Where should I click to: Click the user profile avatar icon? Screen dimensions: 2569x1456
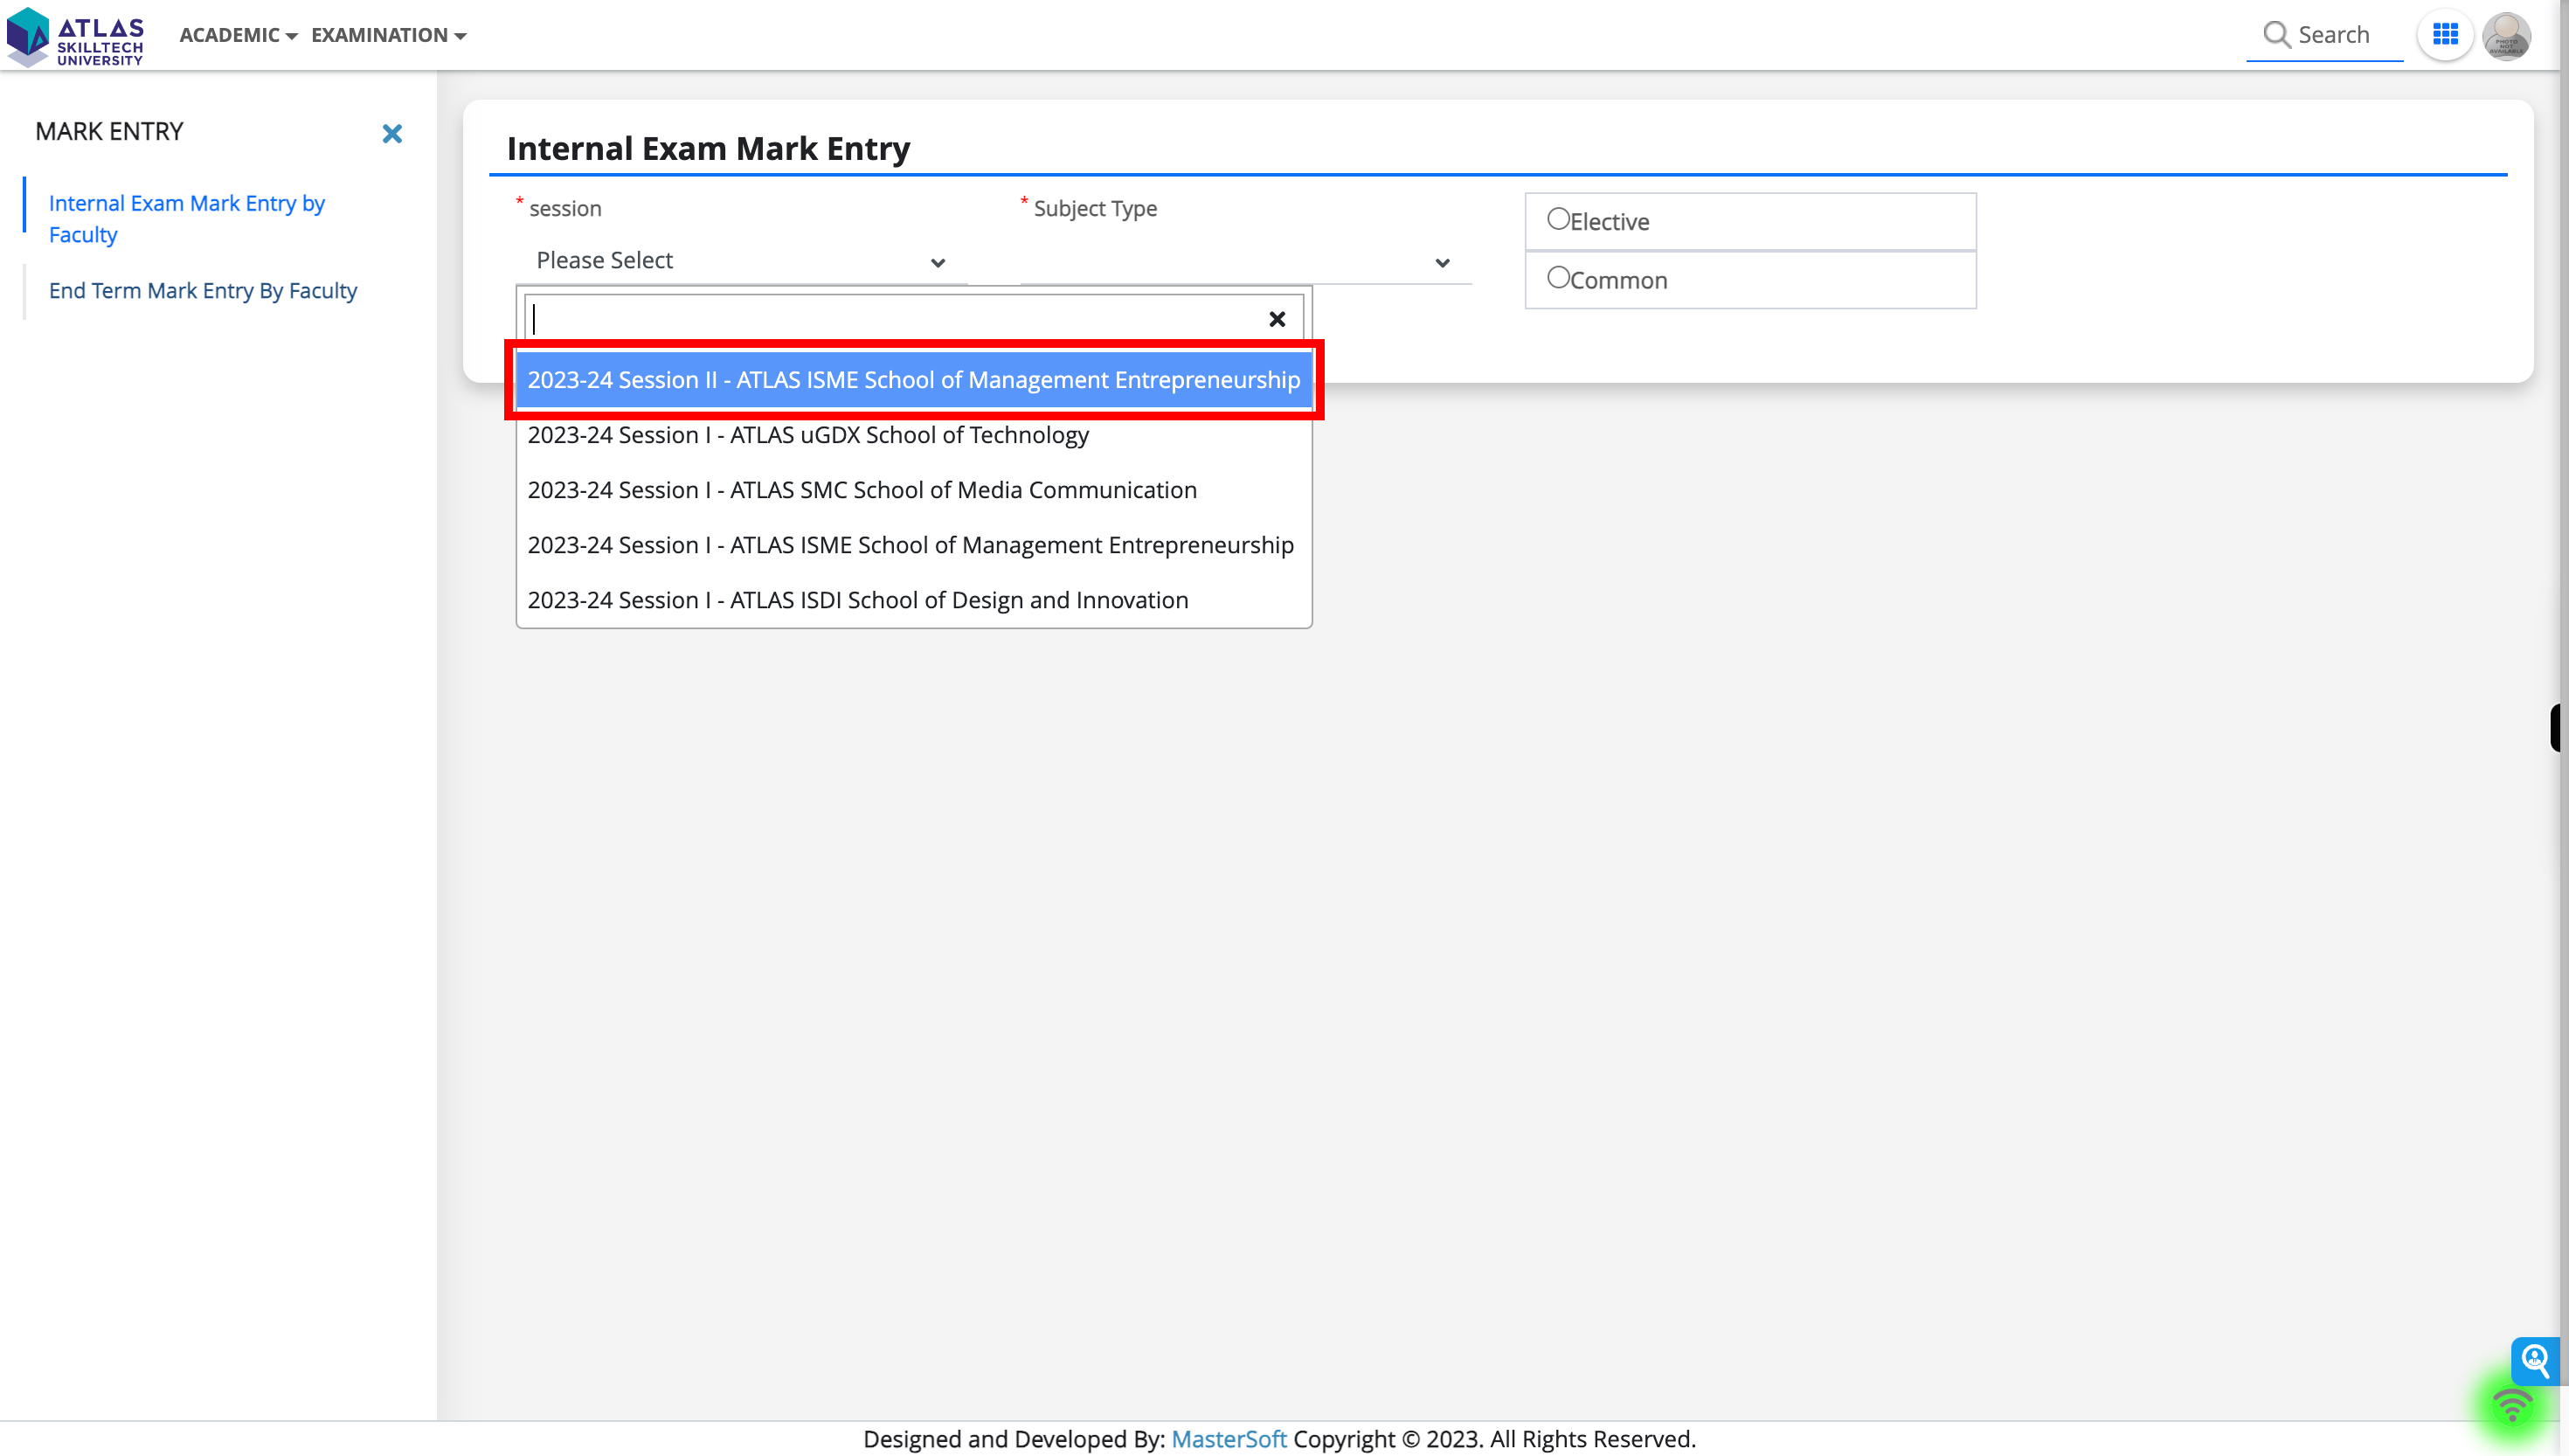(x=2507, y=35)
